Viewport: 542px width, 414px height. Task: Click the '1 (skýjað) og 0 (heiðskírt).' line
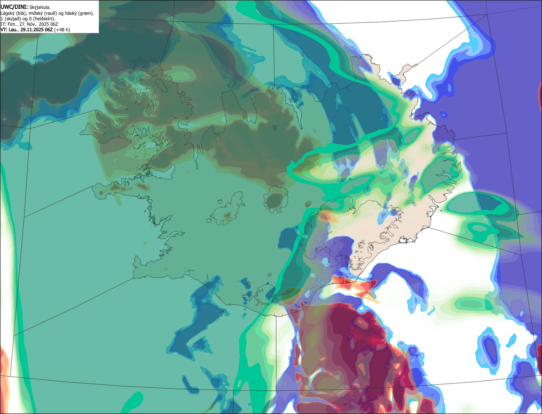click(x=28, y=19)
